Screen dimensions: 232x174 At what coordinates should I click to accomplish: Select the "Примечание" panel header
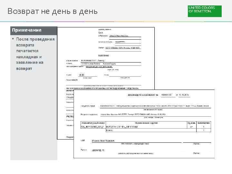[34, 31]
